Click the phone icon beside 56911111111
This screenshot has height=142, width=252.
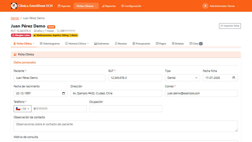click(58, 31)
